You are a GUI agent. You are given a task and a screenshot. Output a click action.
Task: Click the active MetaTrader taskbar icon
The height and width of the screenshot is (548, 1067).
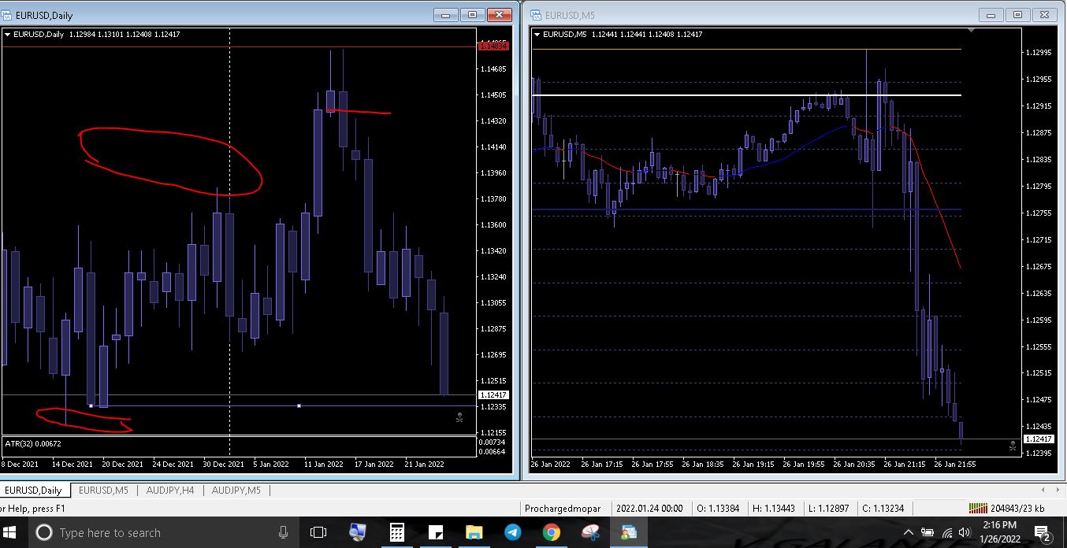click(x=629, y=533)
